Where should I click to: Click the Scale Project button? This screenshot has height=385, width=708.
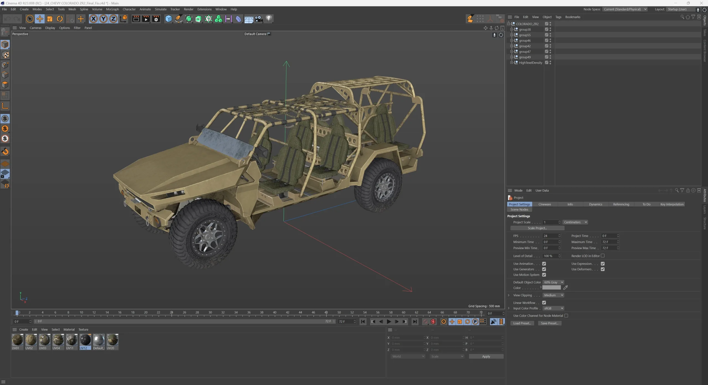[537, 228]
